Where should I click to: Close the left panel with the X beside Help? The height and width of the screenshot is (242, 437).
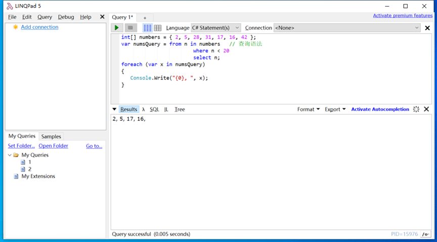tap(102, 17)
